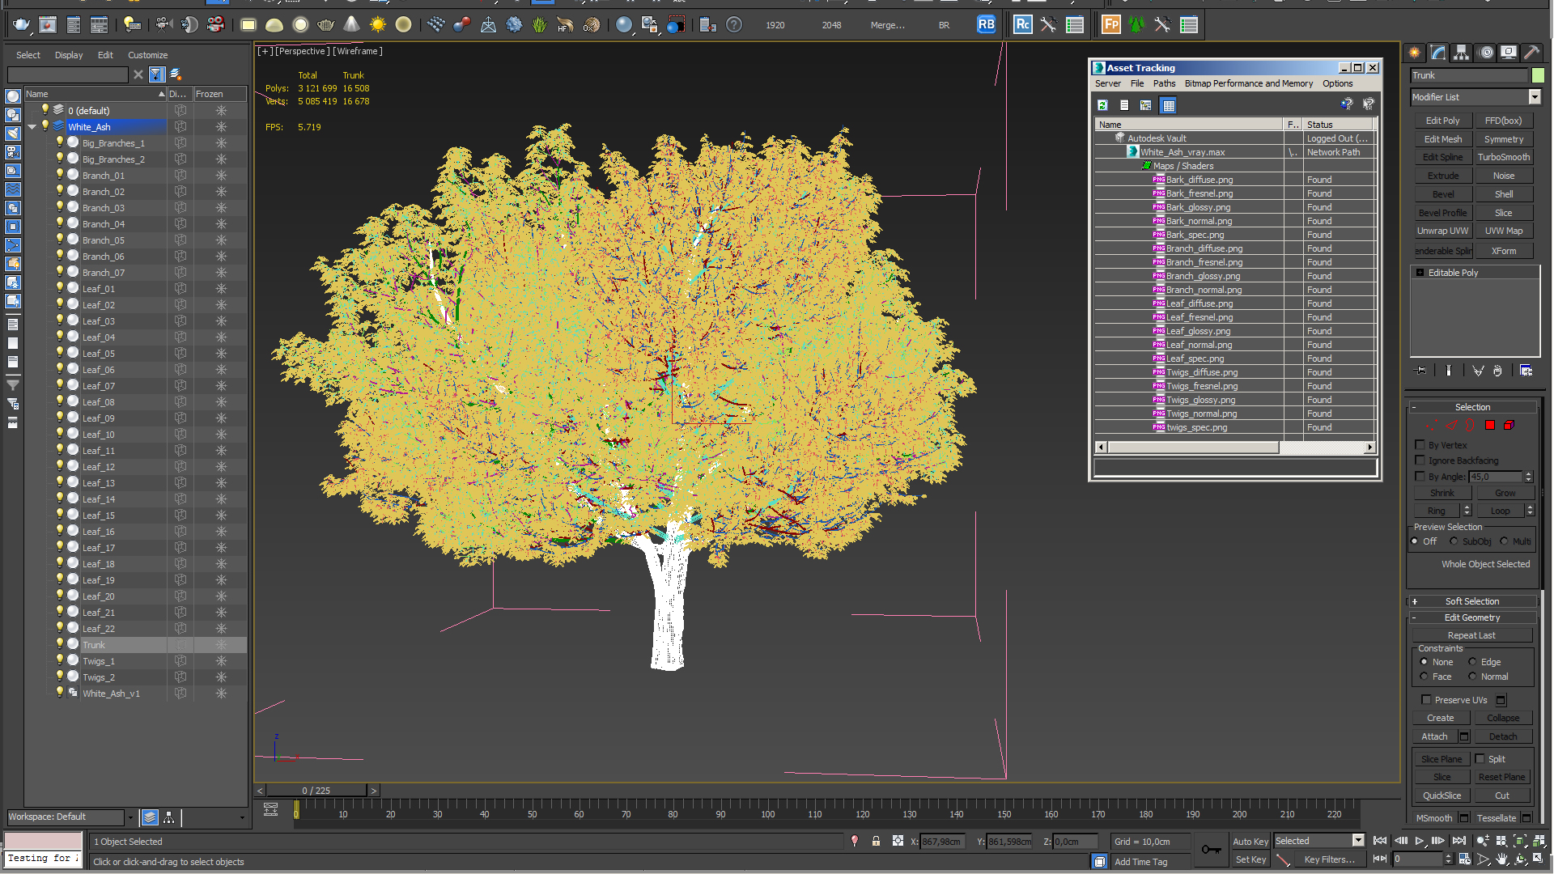Switch Asset Tracking to tree view

[x=1145, y=105]
